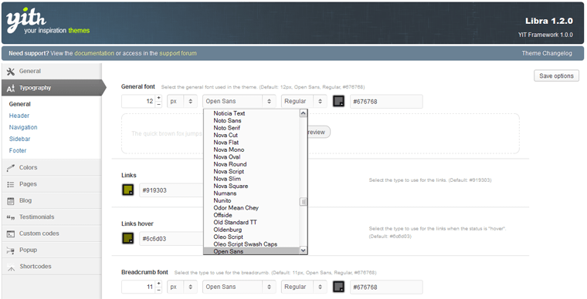Click Links color field #919303
Image resolution: width=587 pixels, height=299 pixels.
[171, 190]
